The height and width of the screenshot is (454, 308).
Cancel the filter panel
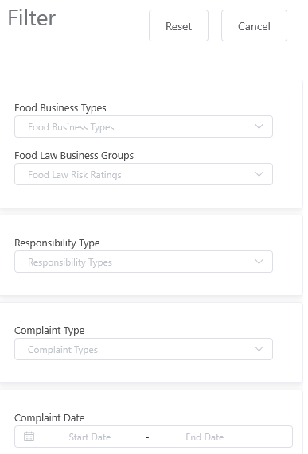(254, 25)
